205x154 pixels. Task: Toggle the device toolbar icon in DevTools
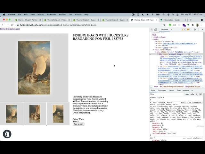point(156,30)
